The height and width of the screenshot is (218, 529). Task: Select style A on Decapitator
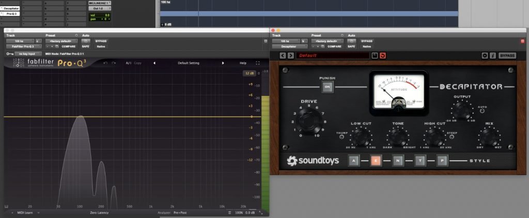pos(353,161)
